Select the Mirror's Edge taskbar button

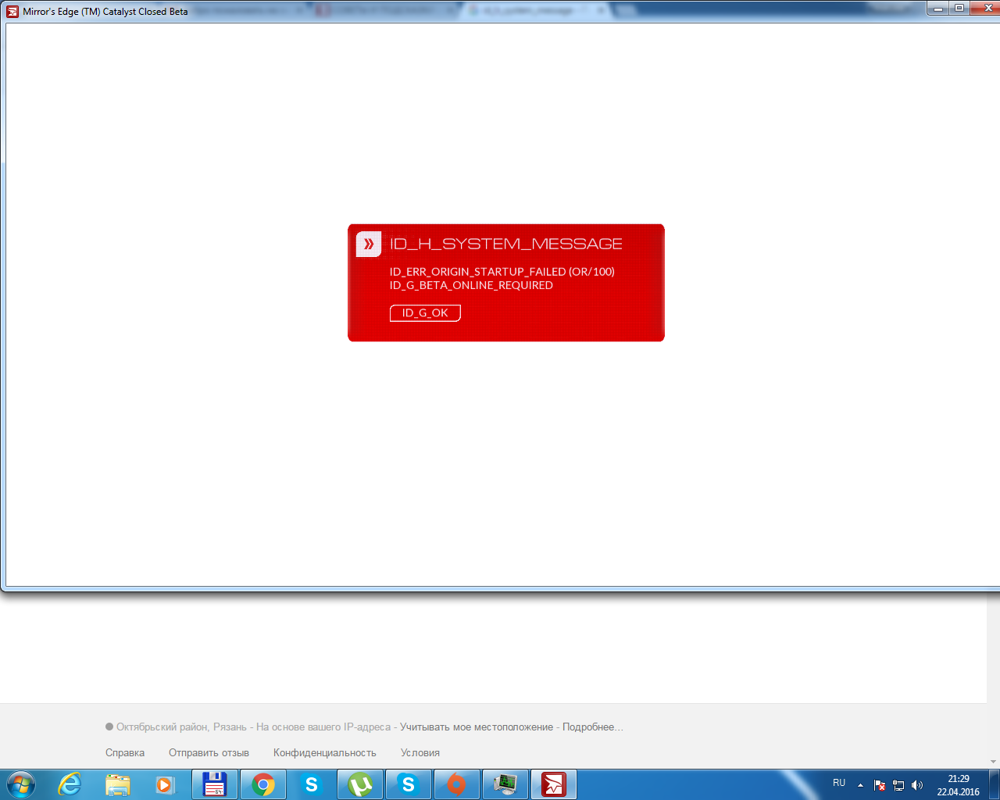554,784
